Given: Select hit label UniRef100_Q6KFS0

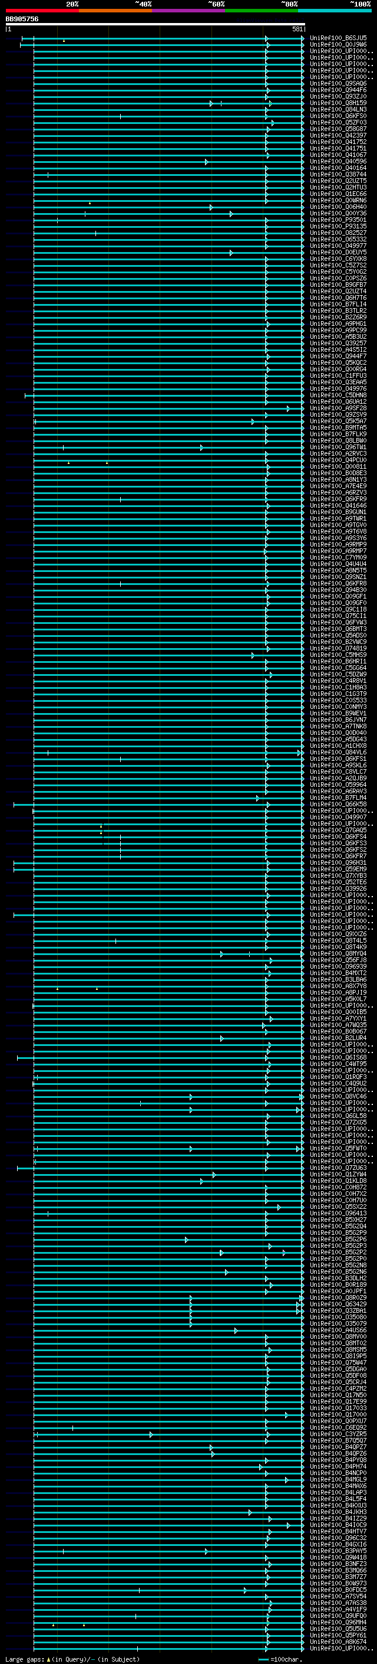Looking at the screenshot, I should pos(338,116).
